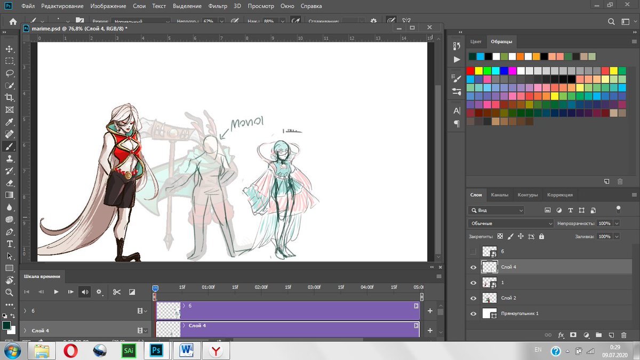Add media to track 6 with plus button
Viewport: 640px width, 360px height.
pos(430,311)
